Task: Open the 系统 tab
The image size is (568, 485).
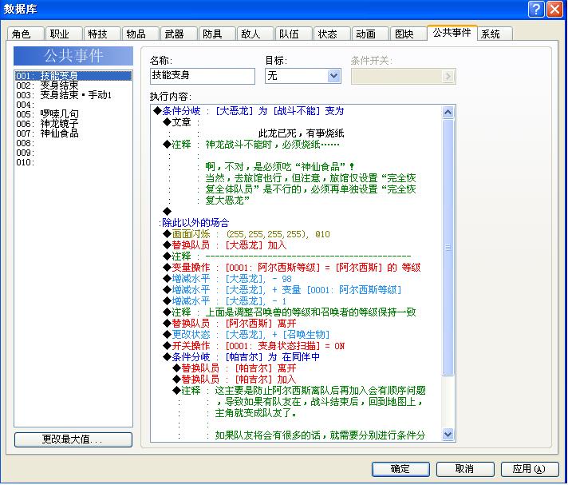Action: tap(495, 34)
